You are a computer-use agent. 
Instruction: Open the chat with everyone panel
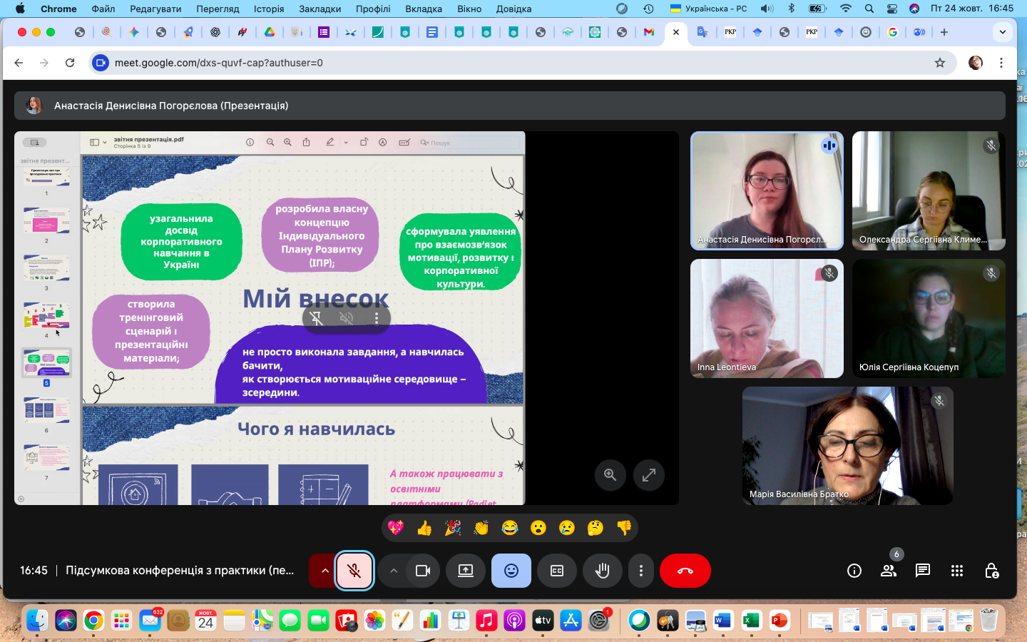923,571
